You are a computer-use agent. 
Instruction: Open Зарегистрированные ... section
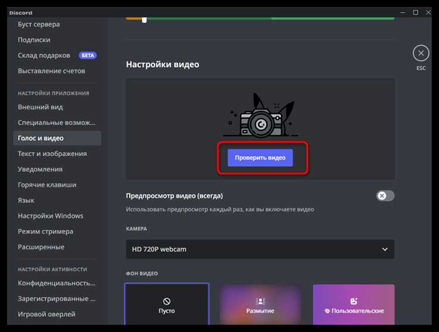57,299
